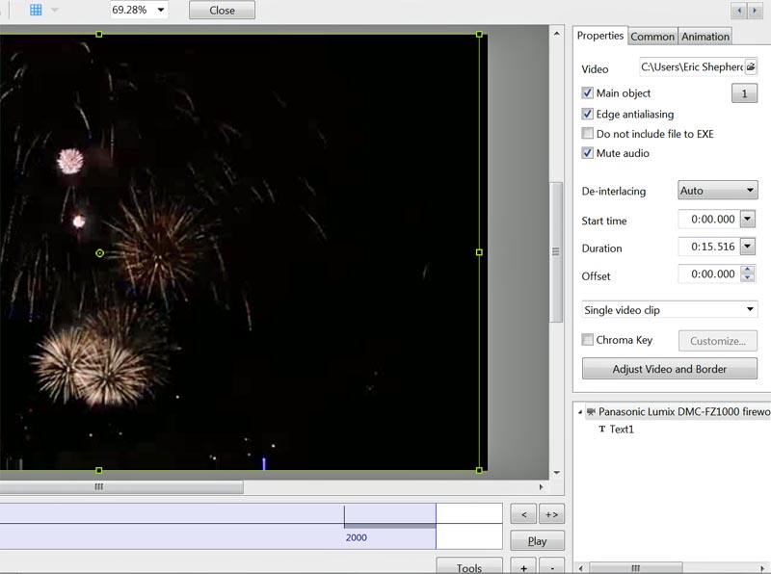Open the De-interlacing Auto dropdown
This screenshot has height=574, width=771.
(717, 191)
